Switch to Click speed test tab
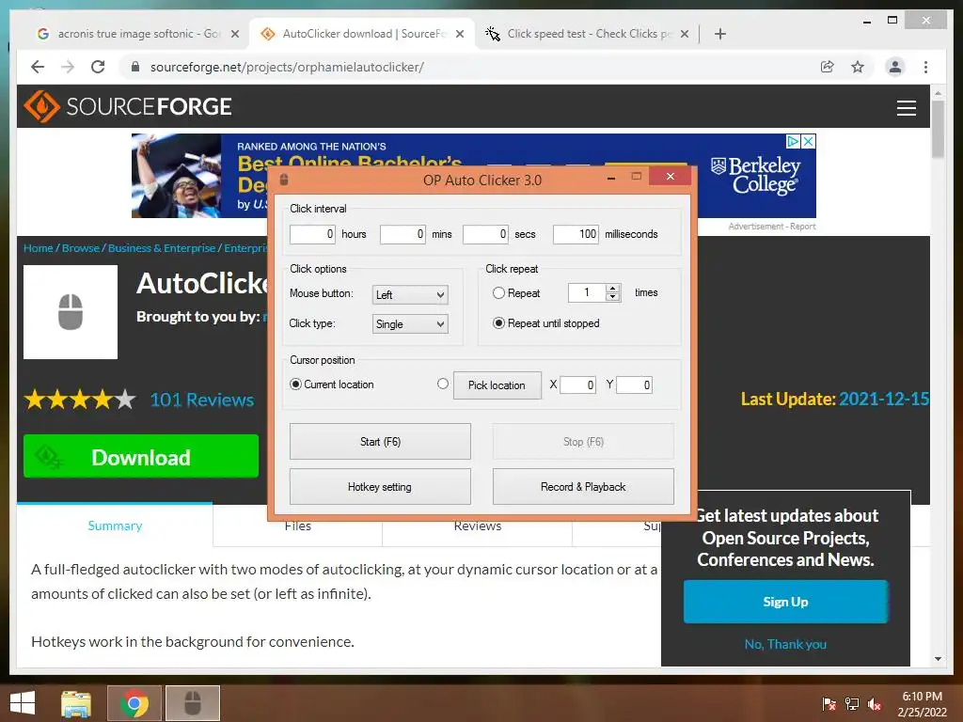The width and height of the screenshot is (963, 722). coord(588,34)
